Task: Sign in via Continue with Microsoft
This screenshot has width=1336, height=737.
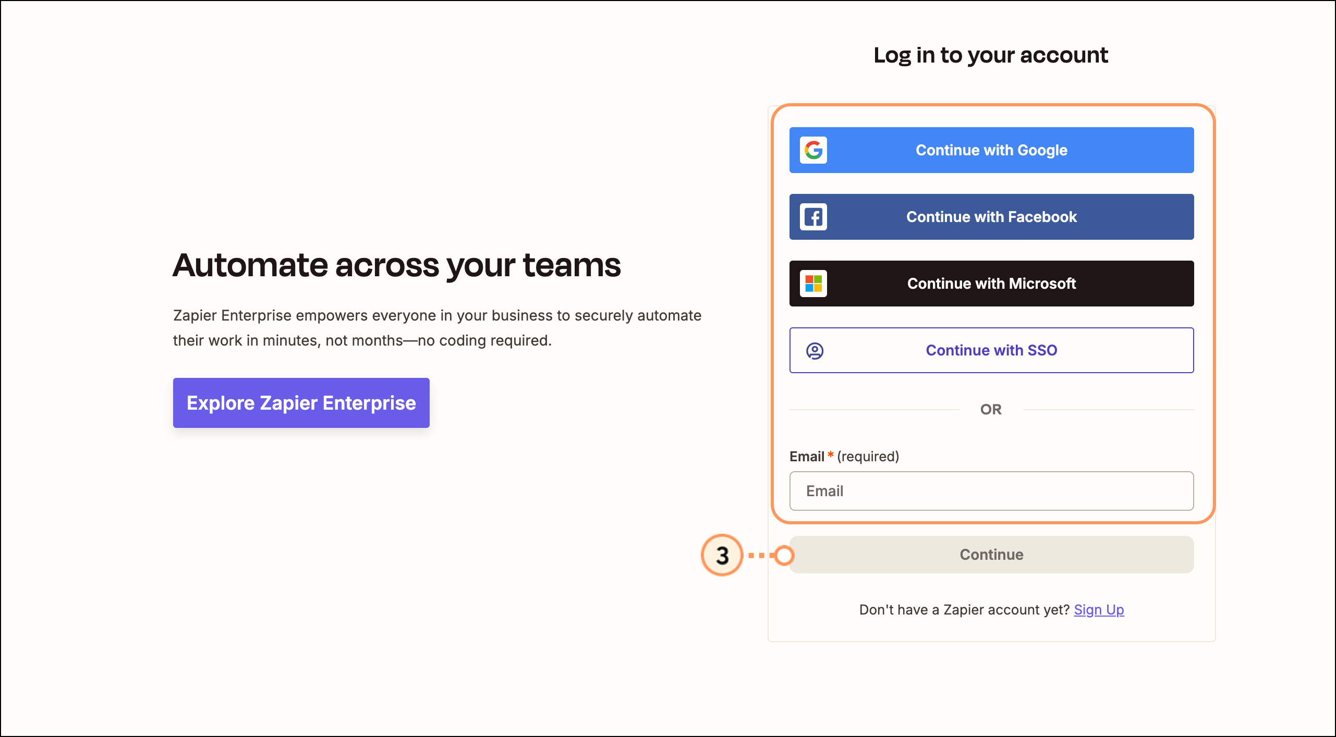Action: click(991, 284)
